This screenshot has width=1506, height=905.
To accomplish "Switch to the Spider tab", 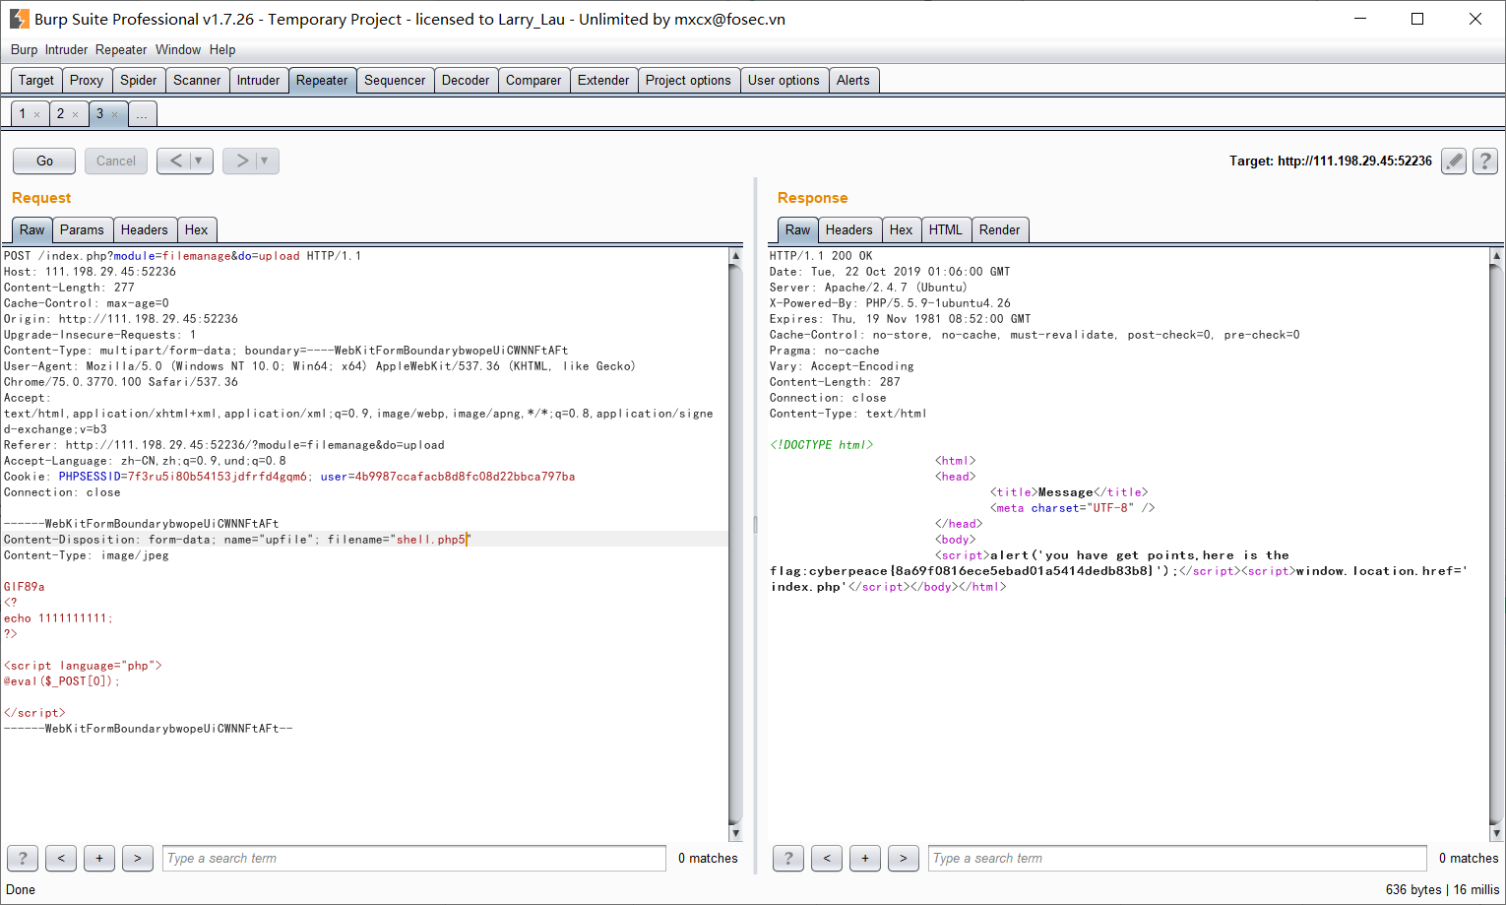I will (139, 80).
